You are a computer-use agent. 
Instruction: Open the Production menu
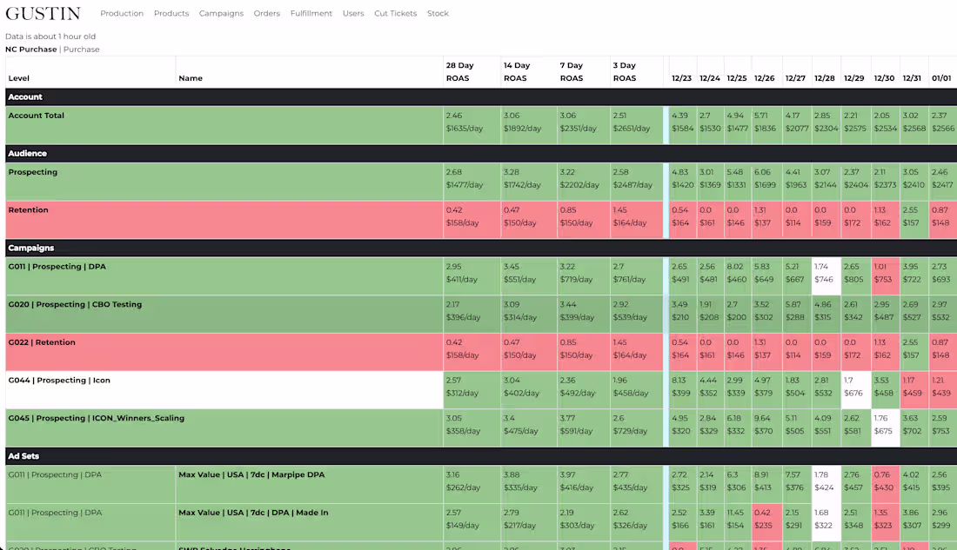[122, 13]
